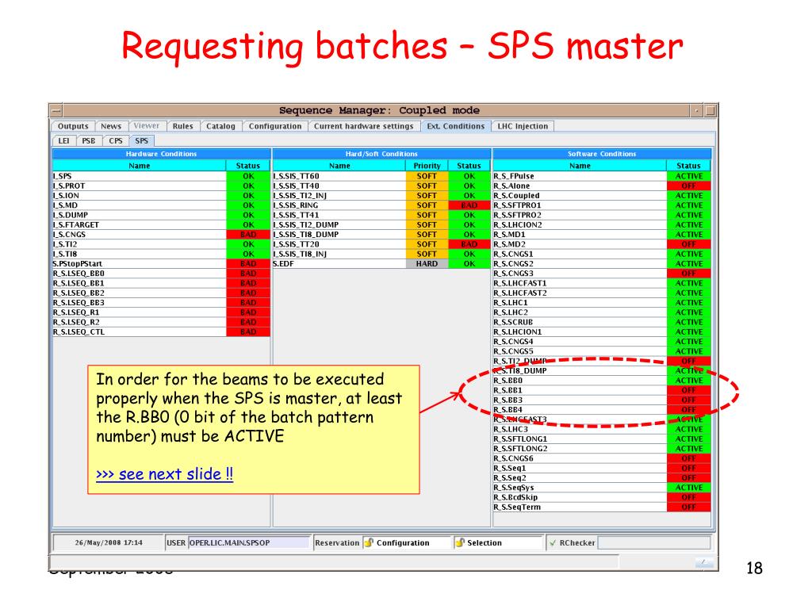This screenshot has width=812, height=609.
Task: Follow the 'see next slide' link
Action: [x=165, y=474]
